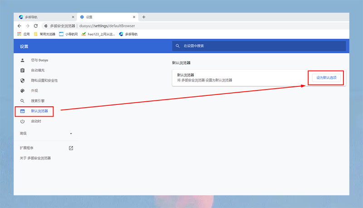Open the 常用浏览器 bookmark folder
This screenshot has width=363, height=208.
pyautogui.click(x=44, y=34)
